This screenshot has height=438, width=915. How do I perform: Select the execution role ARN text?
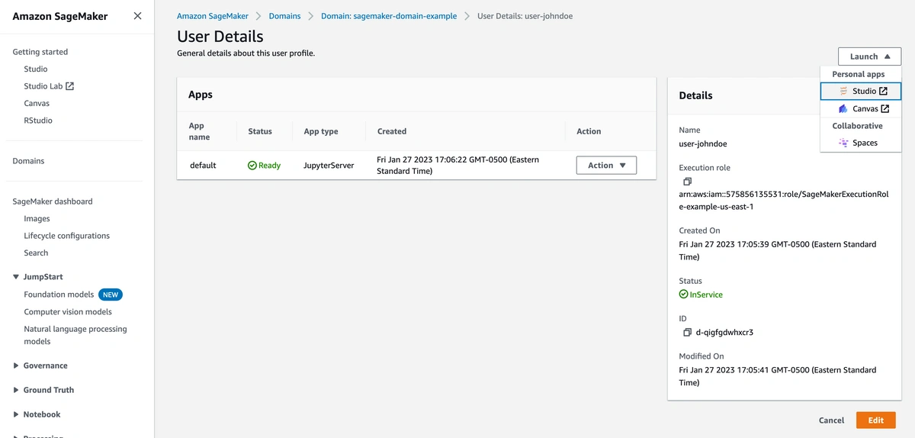click(x=784, y=201)
